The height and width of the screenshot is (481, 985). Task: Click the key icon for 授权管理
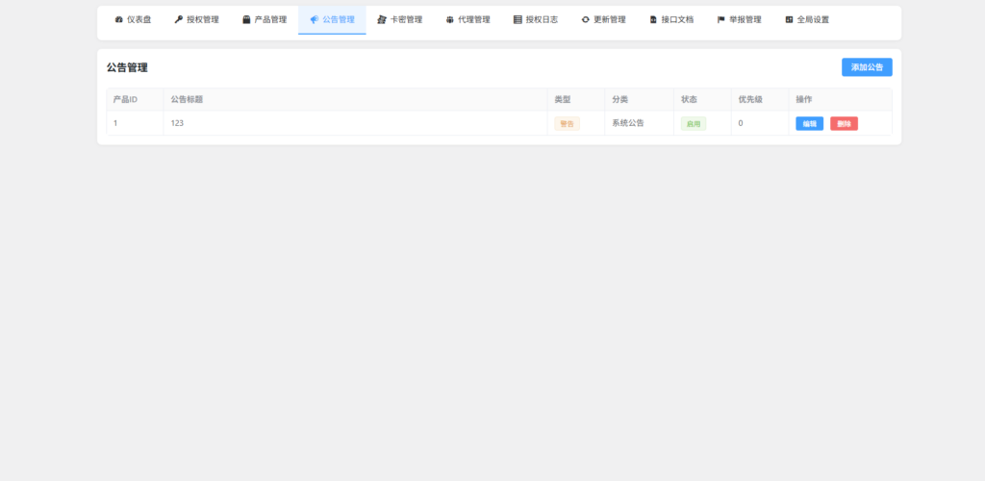tap(179, 19)
